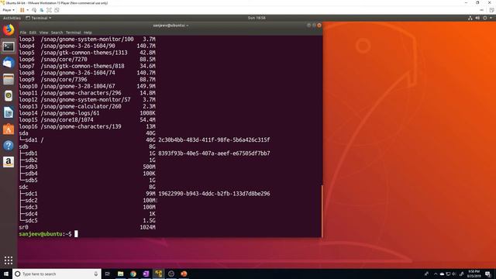496x279 pixels.
Task: Open Windows notification center icon
Action: pyautogui.click(x=487, y=274)
